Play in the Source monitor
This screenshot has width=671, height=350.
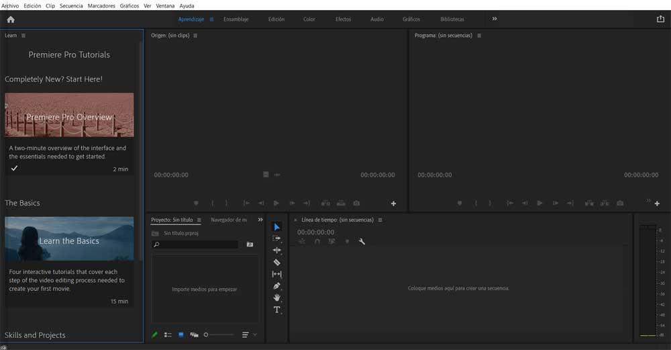tap(276, 203)
